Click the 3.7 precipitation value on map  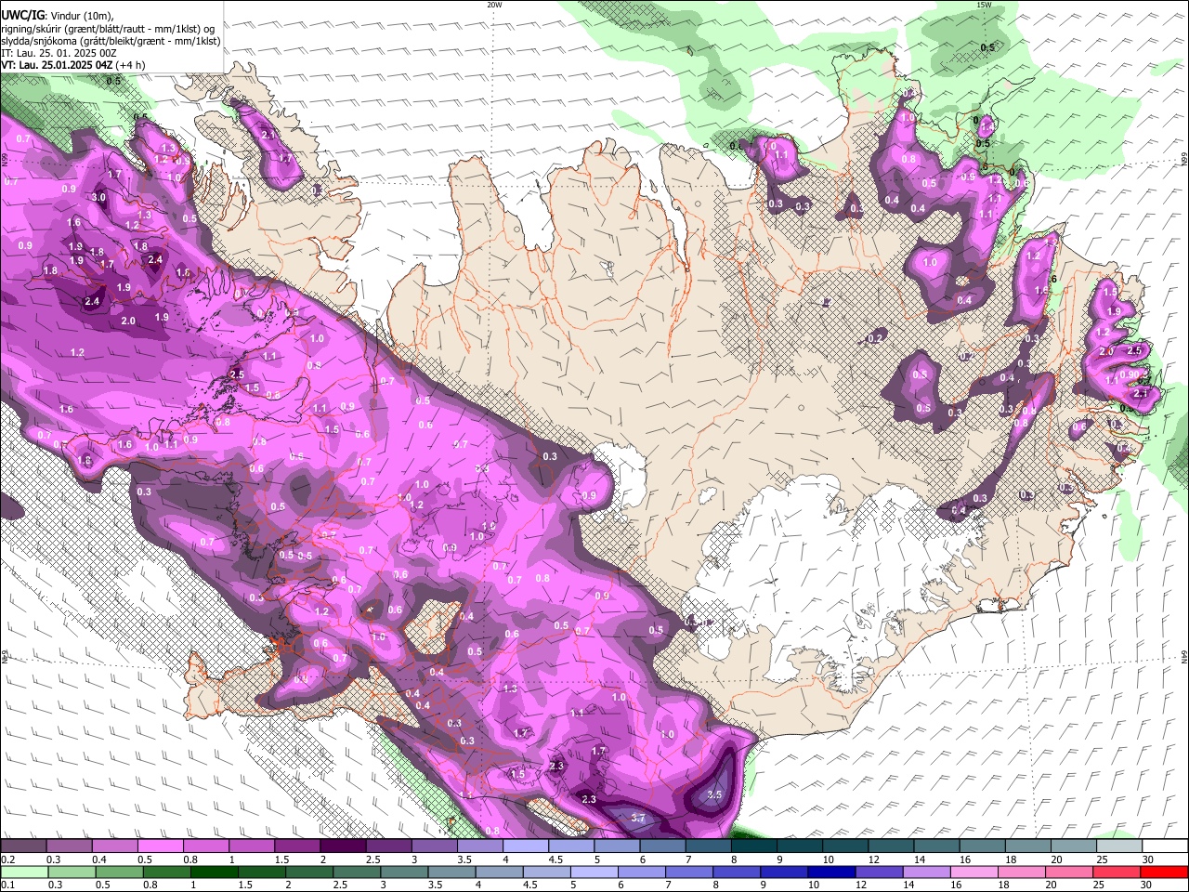[x=637, y=818]
